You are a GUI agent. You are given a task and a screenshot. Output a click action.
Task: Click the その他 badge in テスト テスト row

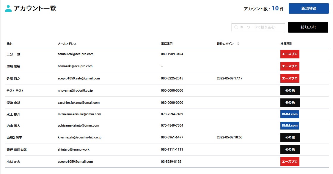coord(290,90)
